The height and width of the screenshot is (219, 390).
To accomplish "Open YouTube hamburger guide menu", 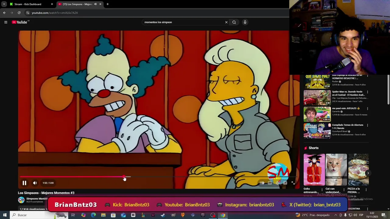I will tap(6, 22).
